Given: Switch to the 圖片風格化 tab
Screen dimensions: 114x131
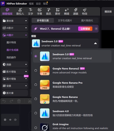Looking at the screenshot, I should (87, 20).
